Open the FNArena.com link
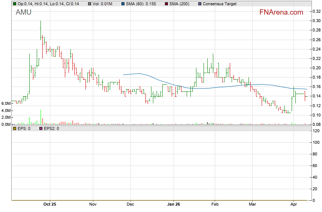The height and width of the screenshot is (212, 322). click(281, 12)
